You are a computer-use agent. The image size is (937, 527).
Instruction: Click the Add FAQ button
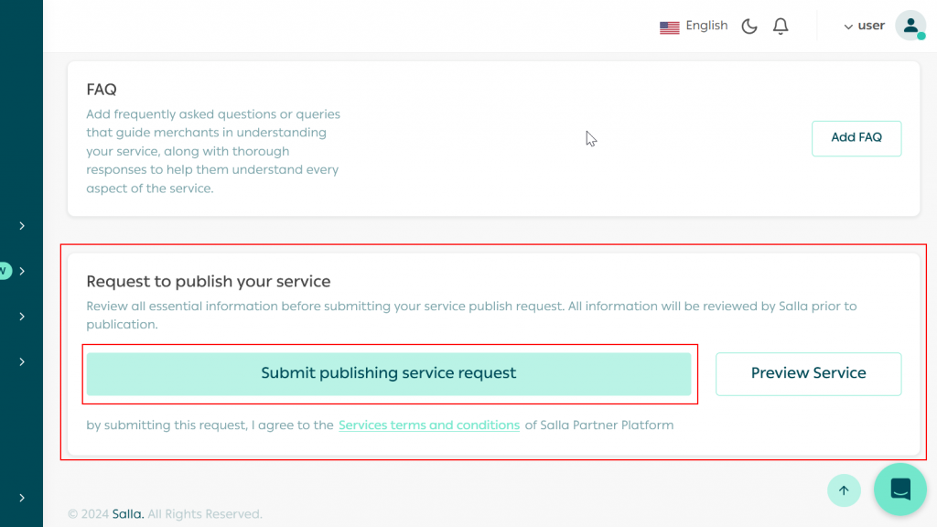(856, 138)
